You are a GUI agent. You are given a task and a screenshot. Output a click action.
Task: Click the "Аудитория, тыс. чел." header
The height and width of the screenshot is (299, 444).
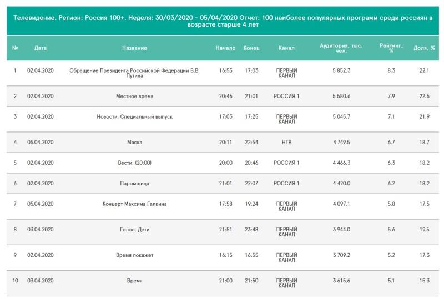[341, 48]
